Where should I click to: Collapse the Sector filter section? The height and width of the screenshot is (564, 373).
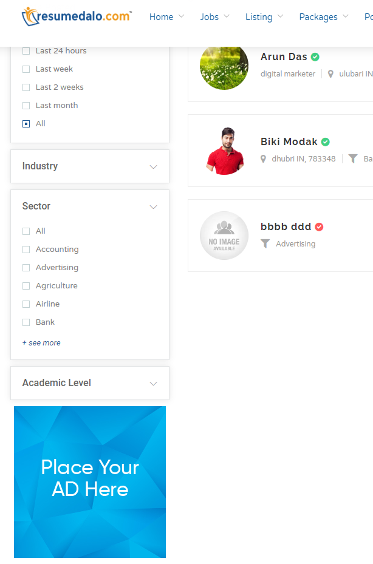[x=153, y=206]
